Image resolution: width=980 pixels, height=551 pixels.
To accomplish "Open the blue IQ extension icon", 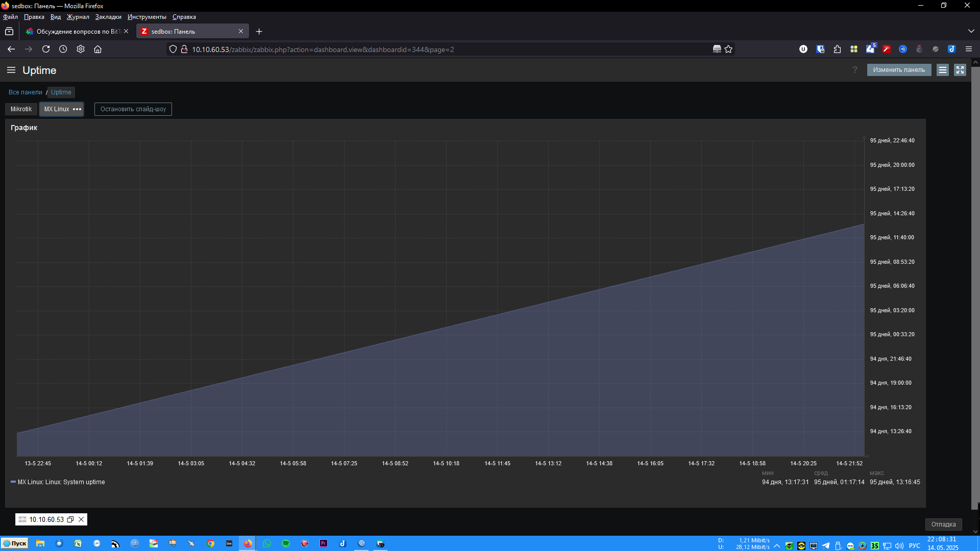I will coord(903,49).
